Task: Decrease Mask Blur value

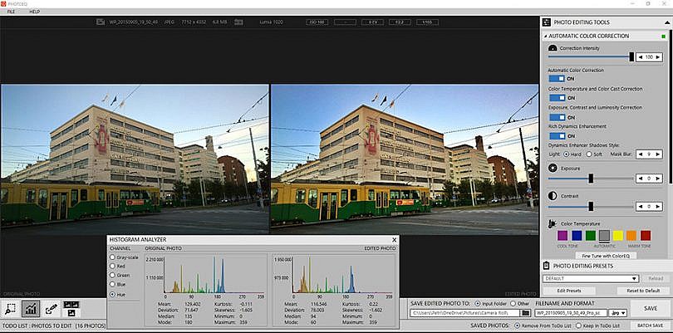Action: (x=641, y=154)
